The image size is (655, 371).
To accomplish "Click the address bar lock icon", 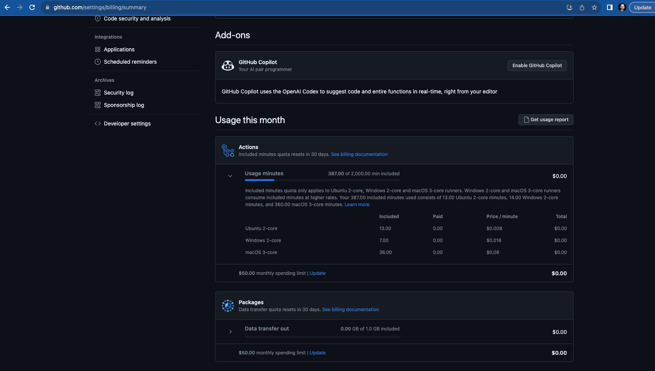I will (48, 7).
